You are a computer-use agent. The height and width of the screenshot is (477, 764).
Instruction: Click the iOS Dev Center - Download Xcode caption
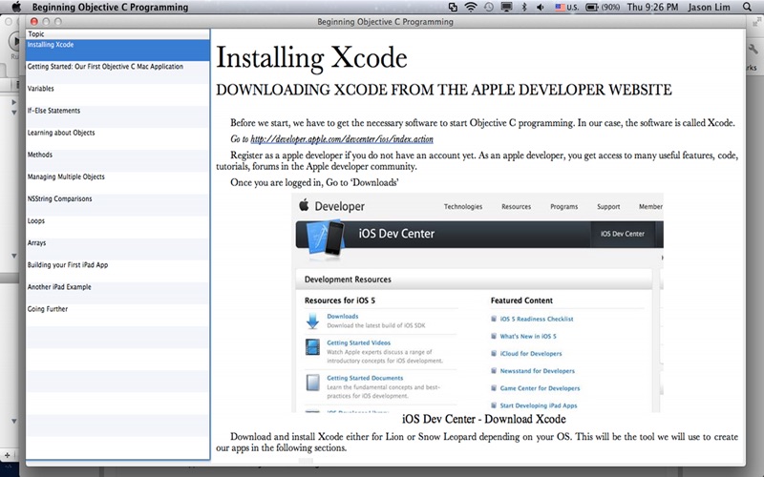coord(484,419)
